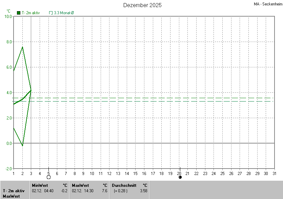
Task: Click the MA - Seckenheim station label
Action: point(268,4)
